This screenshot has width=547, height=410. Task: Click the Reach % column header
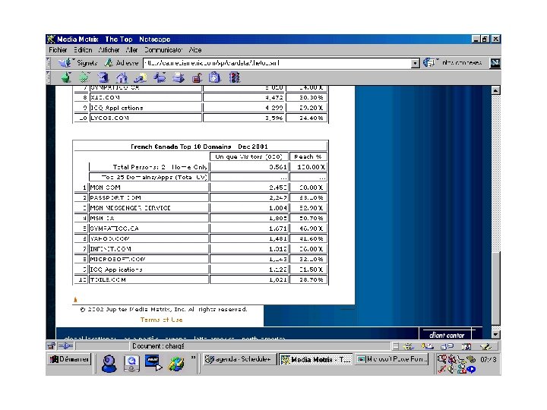click(x=308, y=156)
